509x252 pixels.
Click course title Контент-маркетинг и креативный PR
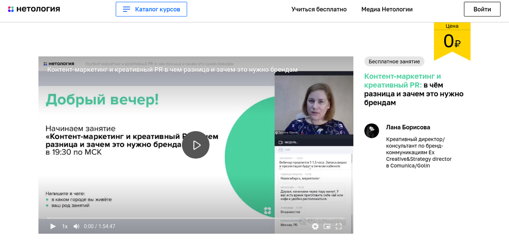[x=414, y=90]
